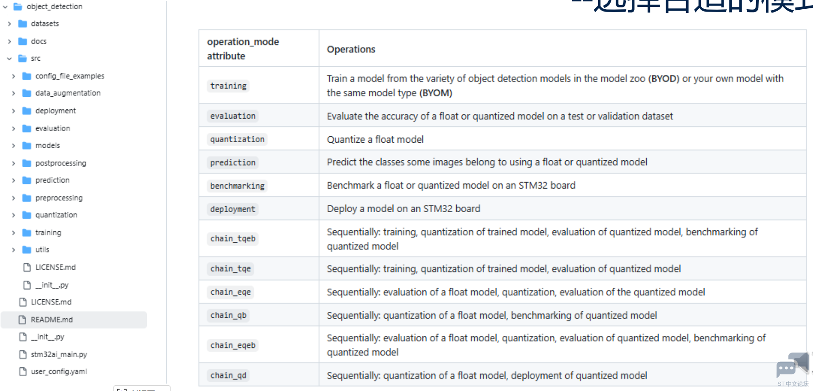The width and height of the screenshot is (813, 391).
Task: Click the stm32ai_main.py file icon
Action: pyautogui.click(x=23, y=354)
